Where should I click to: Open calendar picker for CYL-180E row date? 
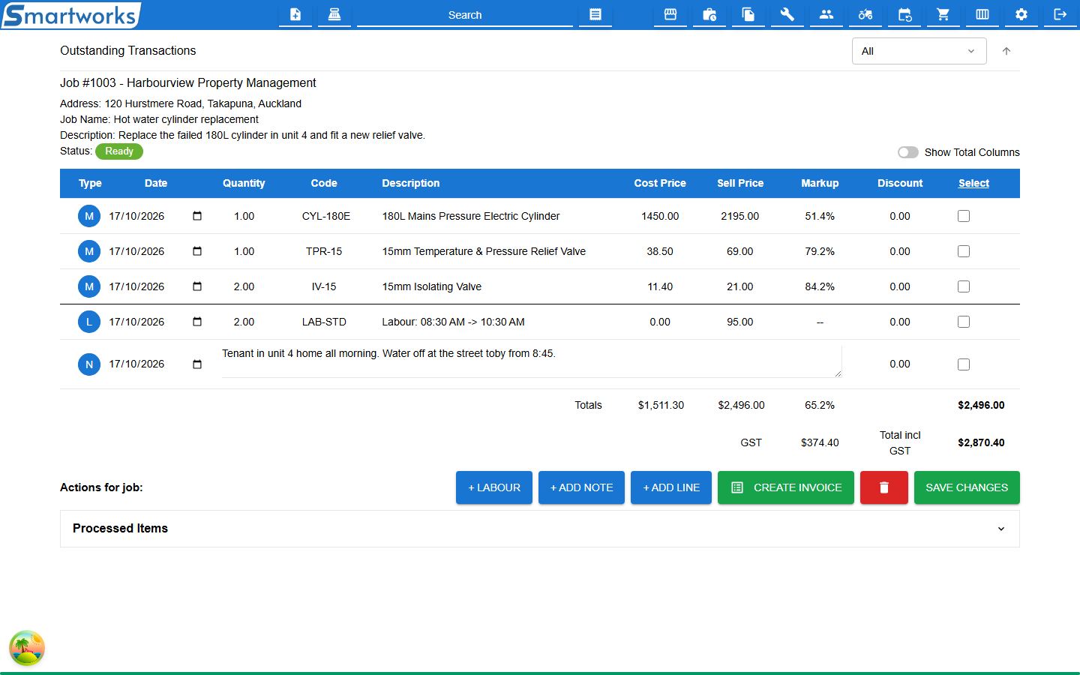(x=197, y=216)
